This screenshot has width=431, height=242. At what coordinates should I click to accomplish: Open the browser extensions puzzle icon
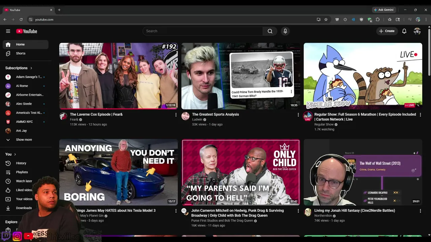pyautogui.click(x=377, y=19)
